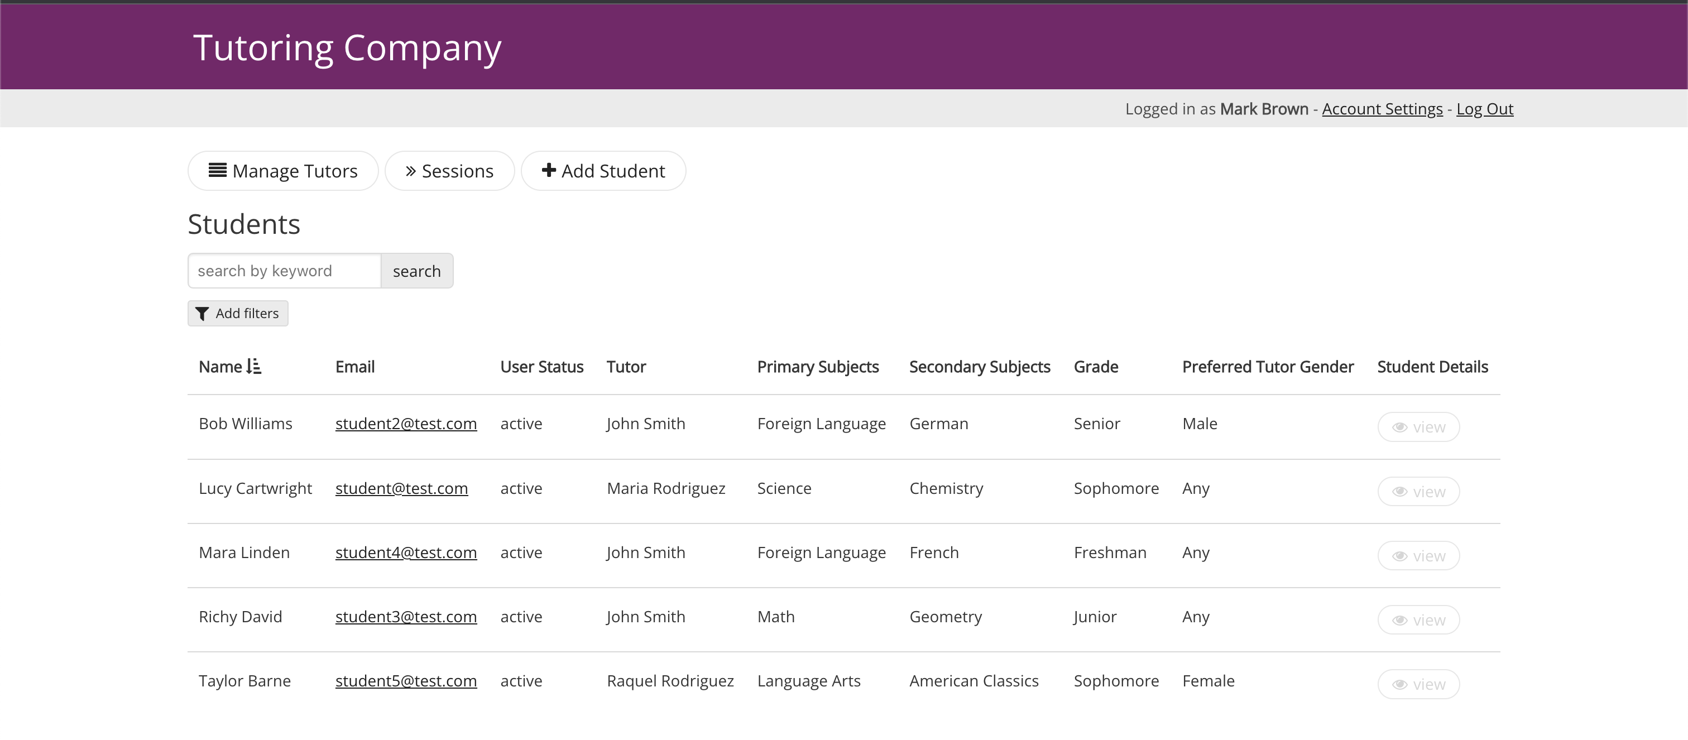The height and width of the screenshot is (740, 1688).
Task: Expand the Add filters options
Action: tap(238, 314)
